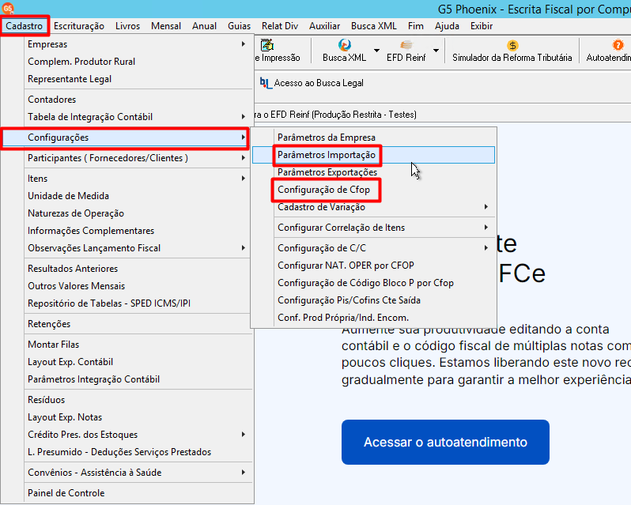Image resolution: width=631 pixels, height=505 pixels.
Task: Select Observações Lançamento Fiscal
Action: coord(127,247)
